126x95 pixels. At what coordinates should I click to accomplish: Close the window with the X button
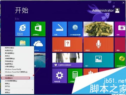[x=123, y=3]
